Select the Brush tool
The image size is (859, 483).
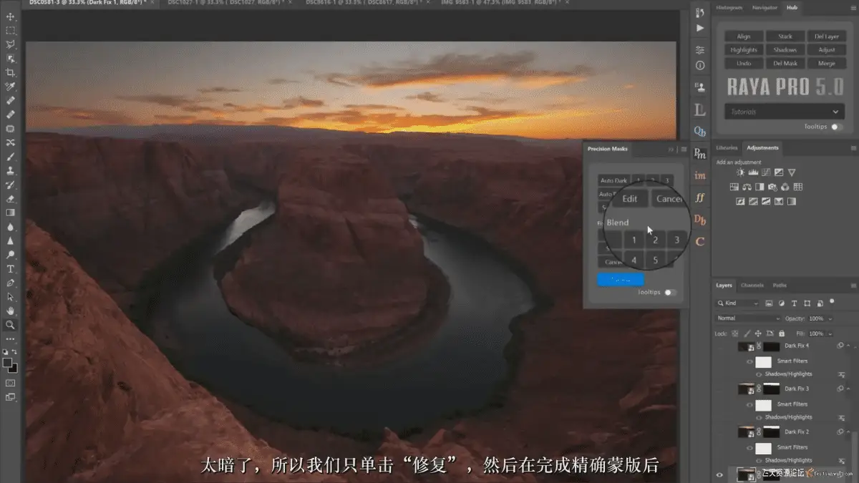[x=11, y=156]
